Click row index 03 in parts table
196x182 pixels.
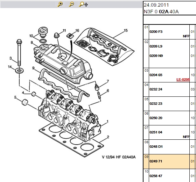(x=146, y=71)
